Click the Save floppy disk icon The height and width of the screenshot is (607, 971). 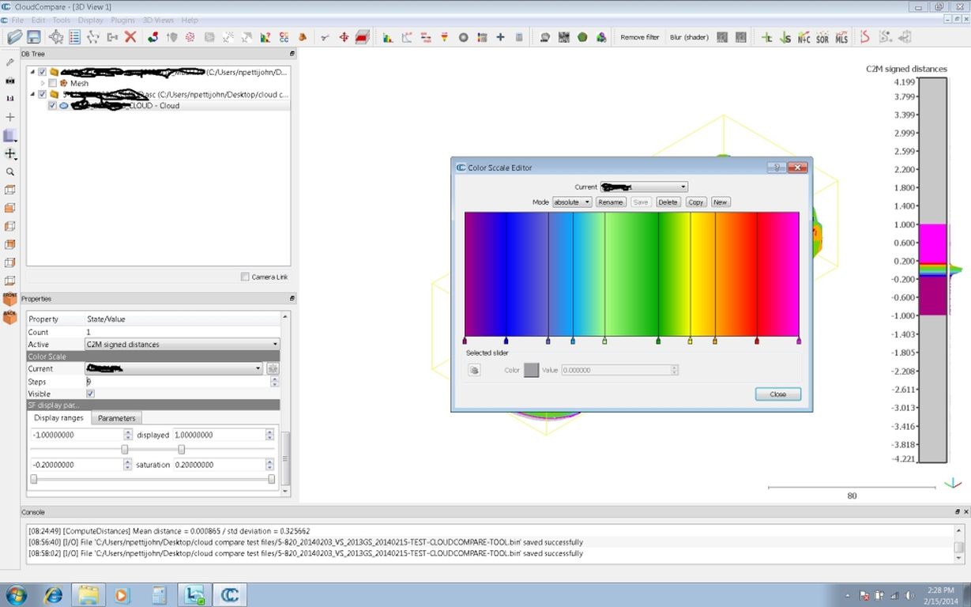point(34,37)
